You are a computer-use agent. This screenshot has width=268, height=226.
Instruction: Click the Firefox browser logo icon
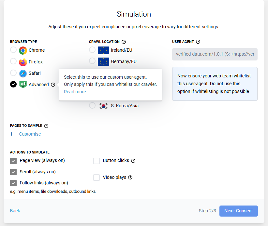(23, 62)
